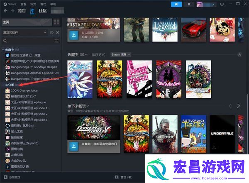This screenshot has width=249, height=183.
Task: Open the 帮助 menu
Action: (x=53, y=4)
